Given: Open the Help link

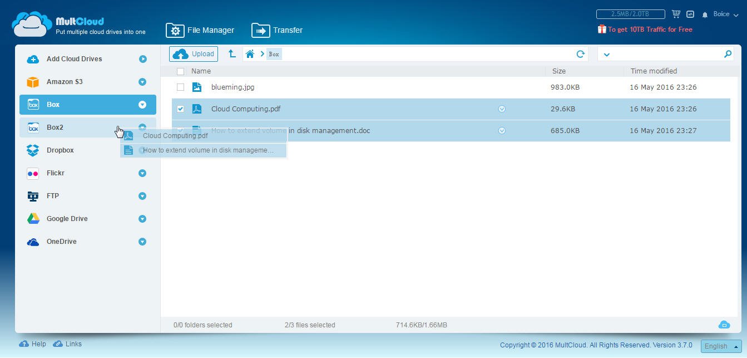Looking at the screenshot, I should pos(33,344).
